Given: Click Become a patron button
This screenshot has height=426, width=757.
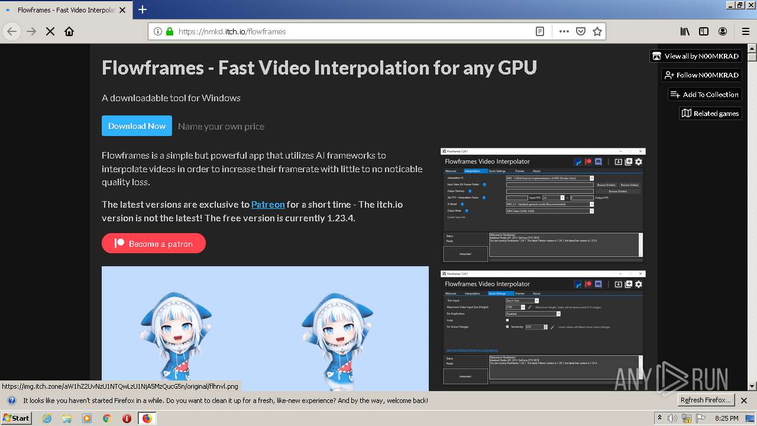Looking at the screenshot, I should click(154, 243).
